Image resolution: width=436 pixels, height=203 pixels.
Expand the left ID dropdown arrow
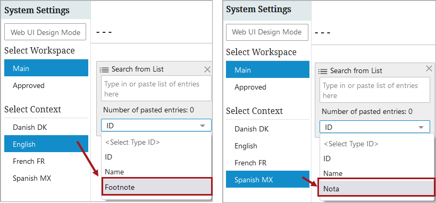[x=203, y=126]
